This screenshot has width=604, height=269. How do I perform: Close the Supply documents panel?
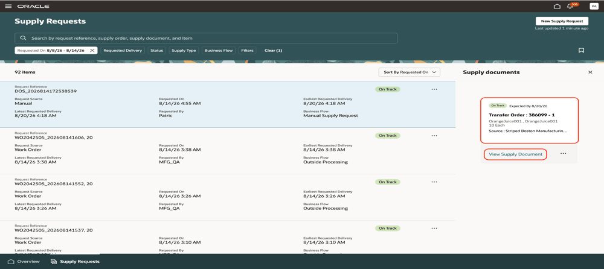click(590, 72)
